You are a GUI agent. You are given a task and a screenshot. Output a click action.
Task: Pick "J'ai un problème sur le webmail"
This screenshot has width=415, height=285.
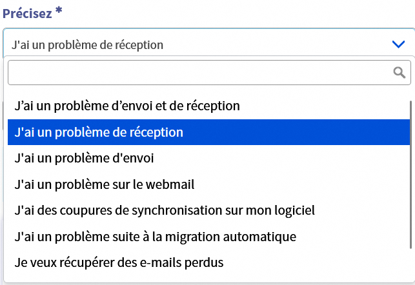[105, 184]
